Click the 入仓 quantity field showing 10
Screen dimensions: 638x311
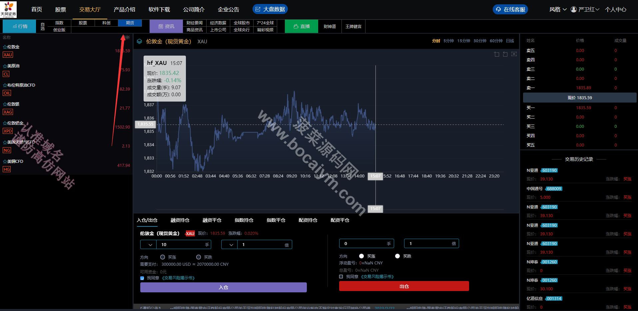[x=184, y=245]
